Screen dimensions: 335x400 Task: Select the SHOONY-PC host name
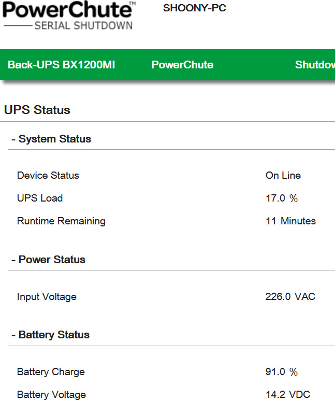(x=195, y=8)
